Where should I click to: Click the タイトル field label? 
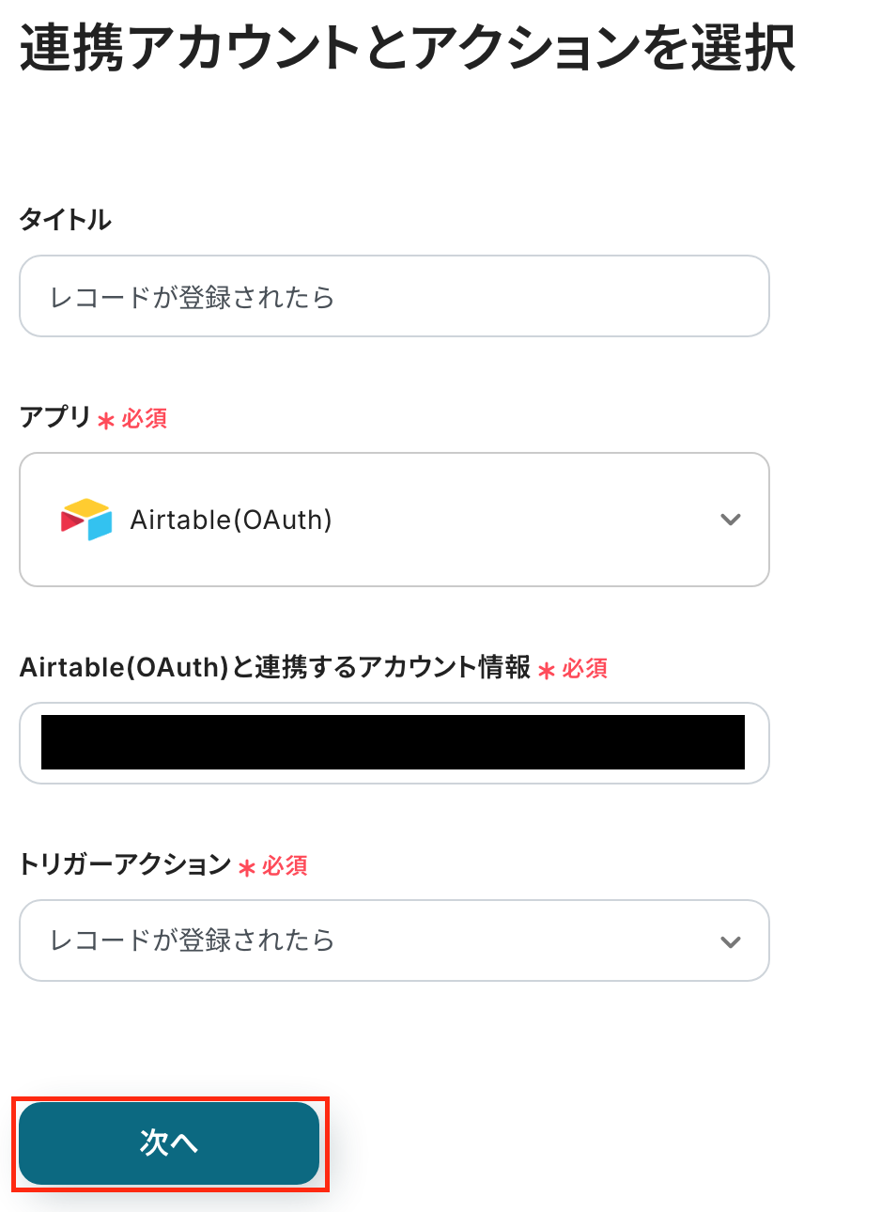(x=66, y=220)
